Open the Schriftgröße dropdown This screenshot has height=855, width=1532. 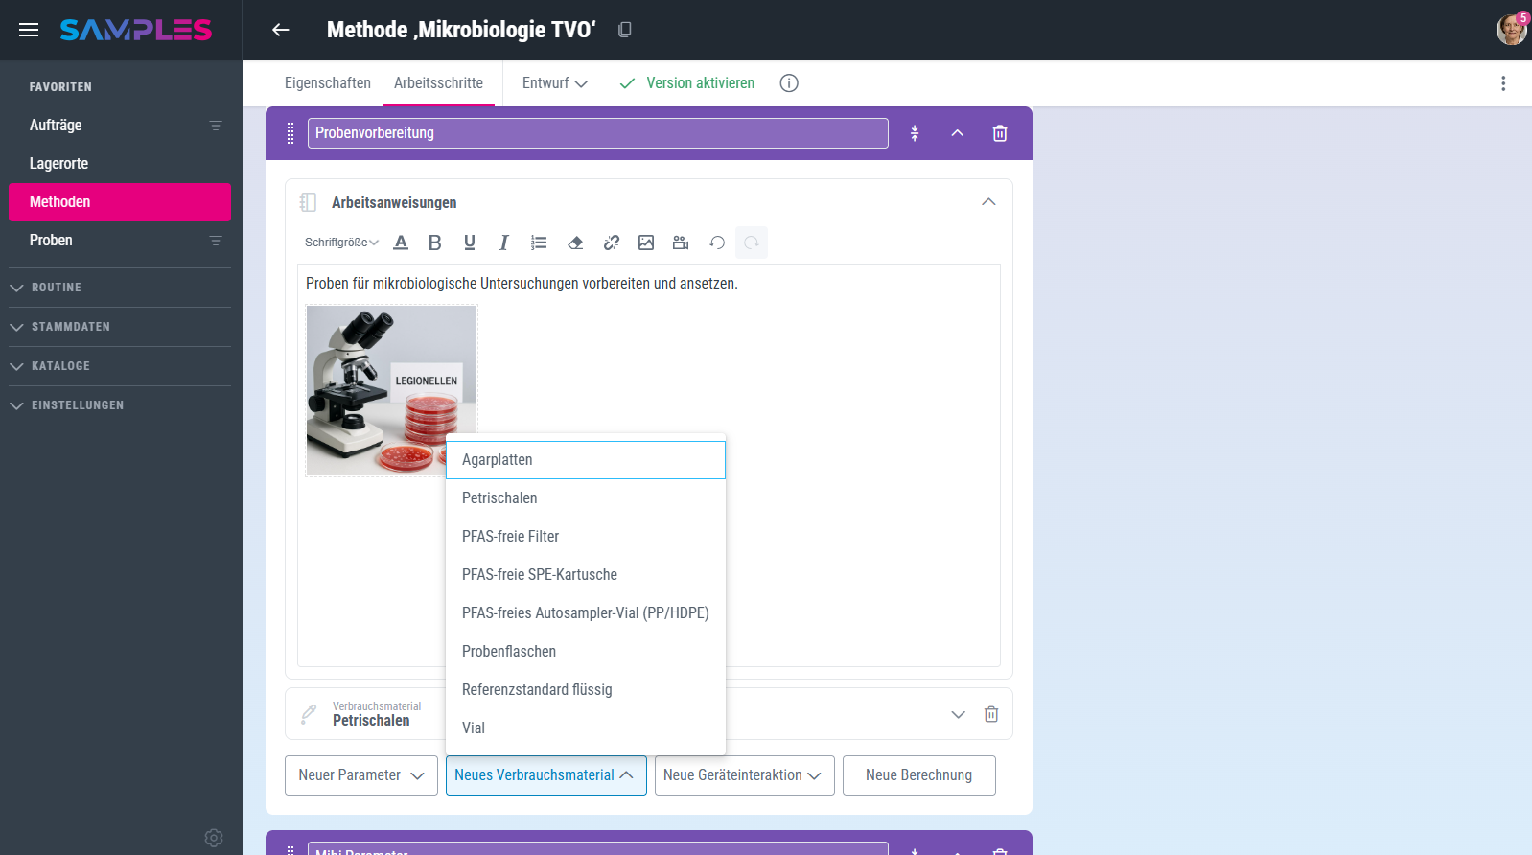(341, 243)
